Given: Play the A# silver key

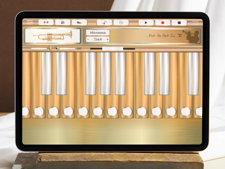Looking at the screenshot, I should pos(120,73).
